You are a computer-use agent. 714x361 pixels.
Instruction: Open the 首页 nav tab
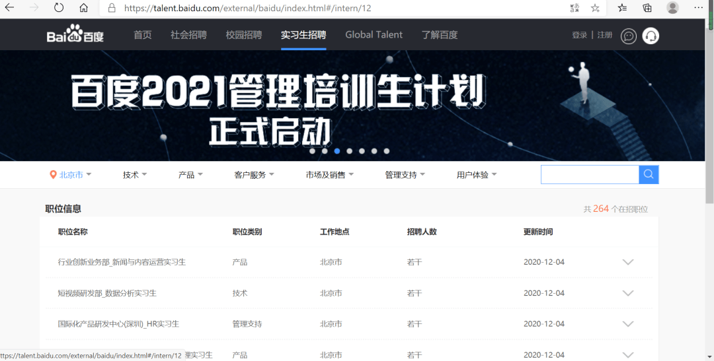(143, 34)
